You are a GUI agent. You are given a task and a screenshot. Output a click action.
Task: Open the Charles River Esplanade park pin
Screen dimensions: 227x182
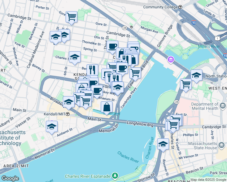click(115, 176)
